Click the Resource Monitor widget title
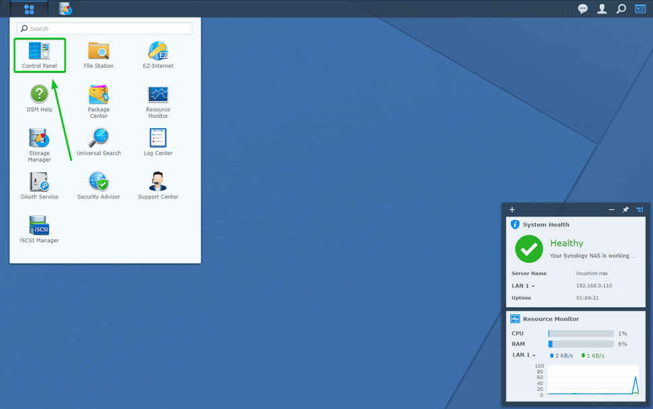 point(551,319)
